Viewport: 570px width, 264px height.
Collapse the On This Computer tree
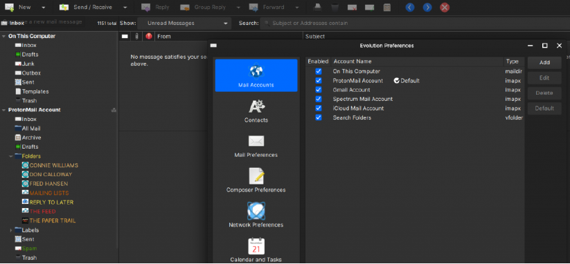(x=3, y=36)
